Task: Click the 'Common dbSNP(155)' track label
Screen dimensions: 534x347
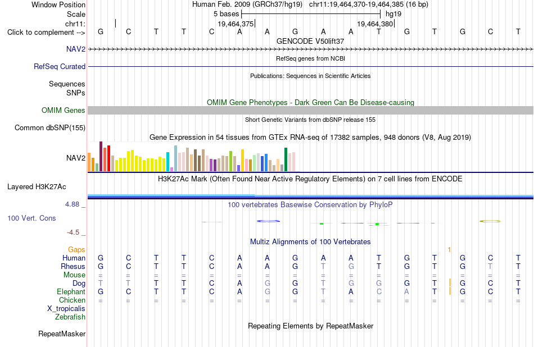Action: [x=49, y=128]
